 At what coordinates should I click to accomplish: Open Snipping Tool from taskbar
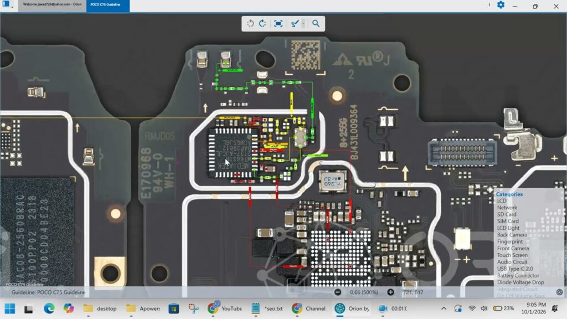(x=193, y=308)
